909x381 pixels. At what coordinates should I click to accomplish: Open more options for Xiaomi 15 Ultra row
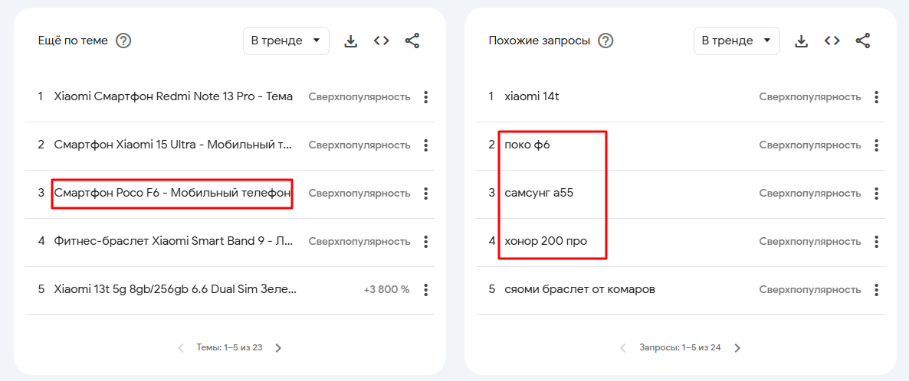(426, 145)
